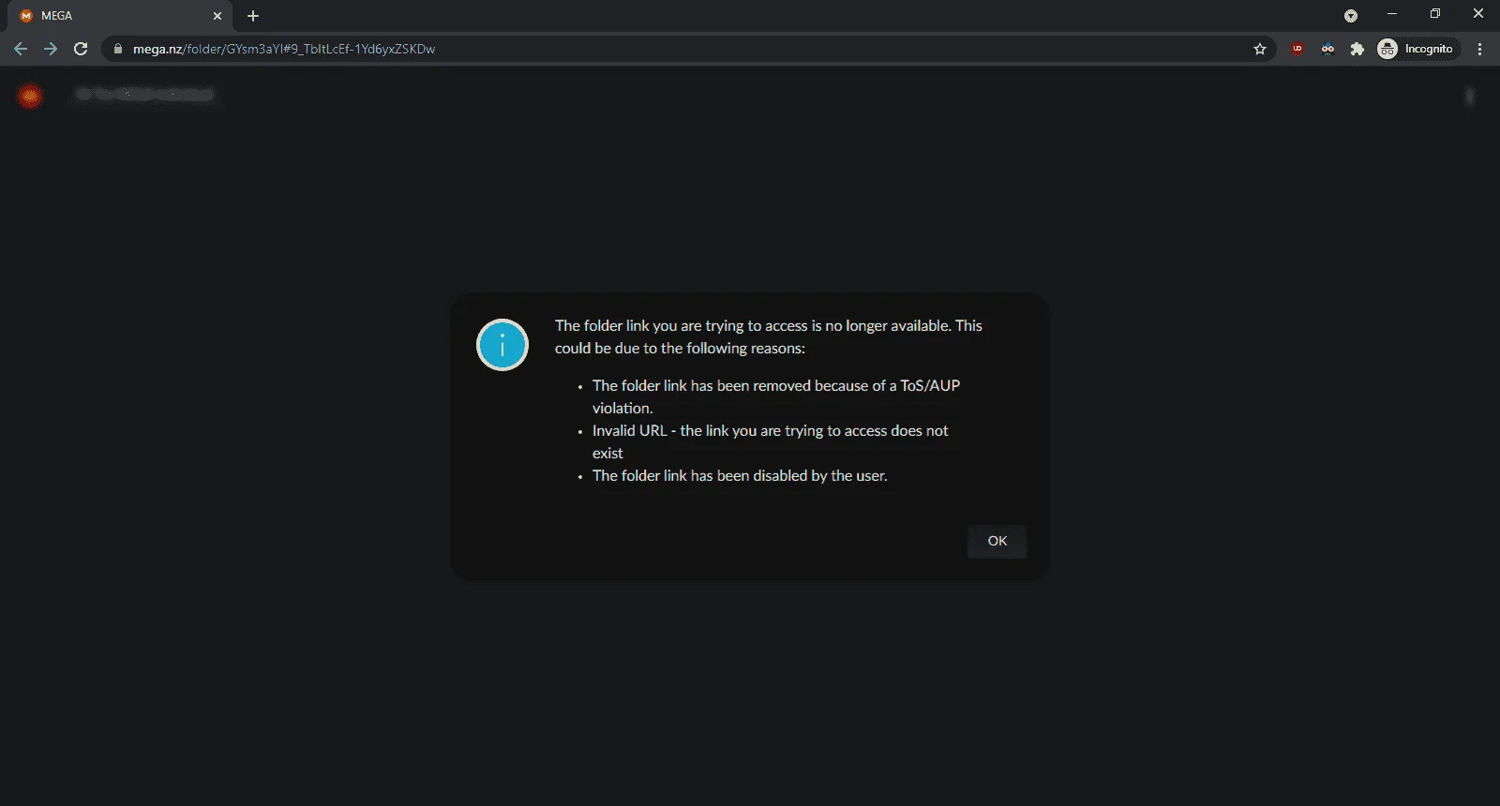The width and height of the screenshot is (1500, 806).
Task: Minimize the Chrome window
Action: point(1392,14)
